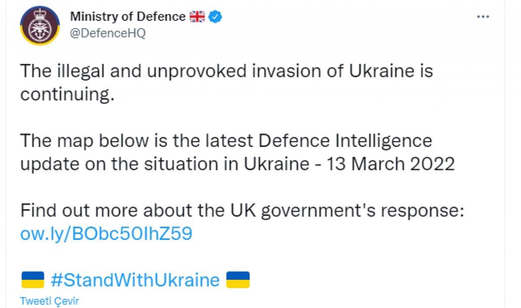Viewport: 521px width, 308px height.
Task: Click the 'illegal and unprovoked invasion' sentence
Action: [x=226, y=82]
